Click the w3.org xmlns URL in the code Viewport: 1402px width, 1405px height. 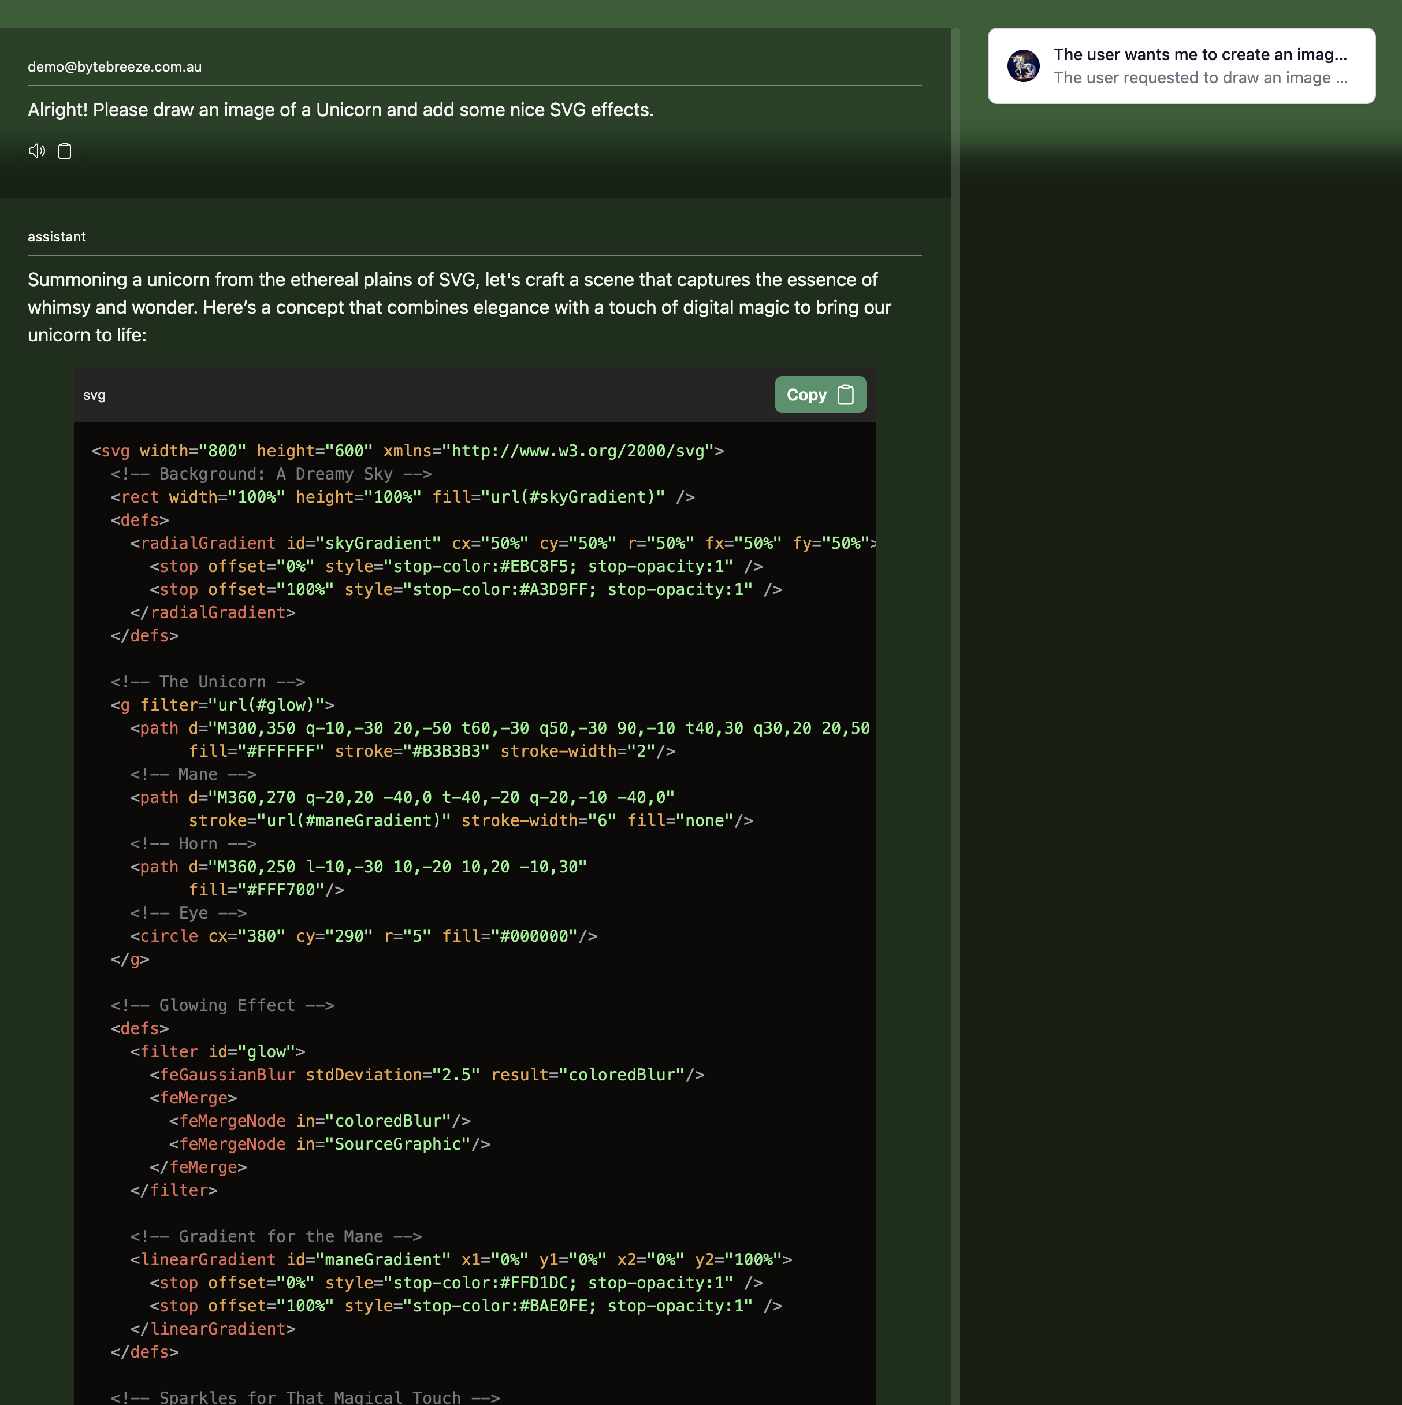(x=578, y=451)
